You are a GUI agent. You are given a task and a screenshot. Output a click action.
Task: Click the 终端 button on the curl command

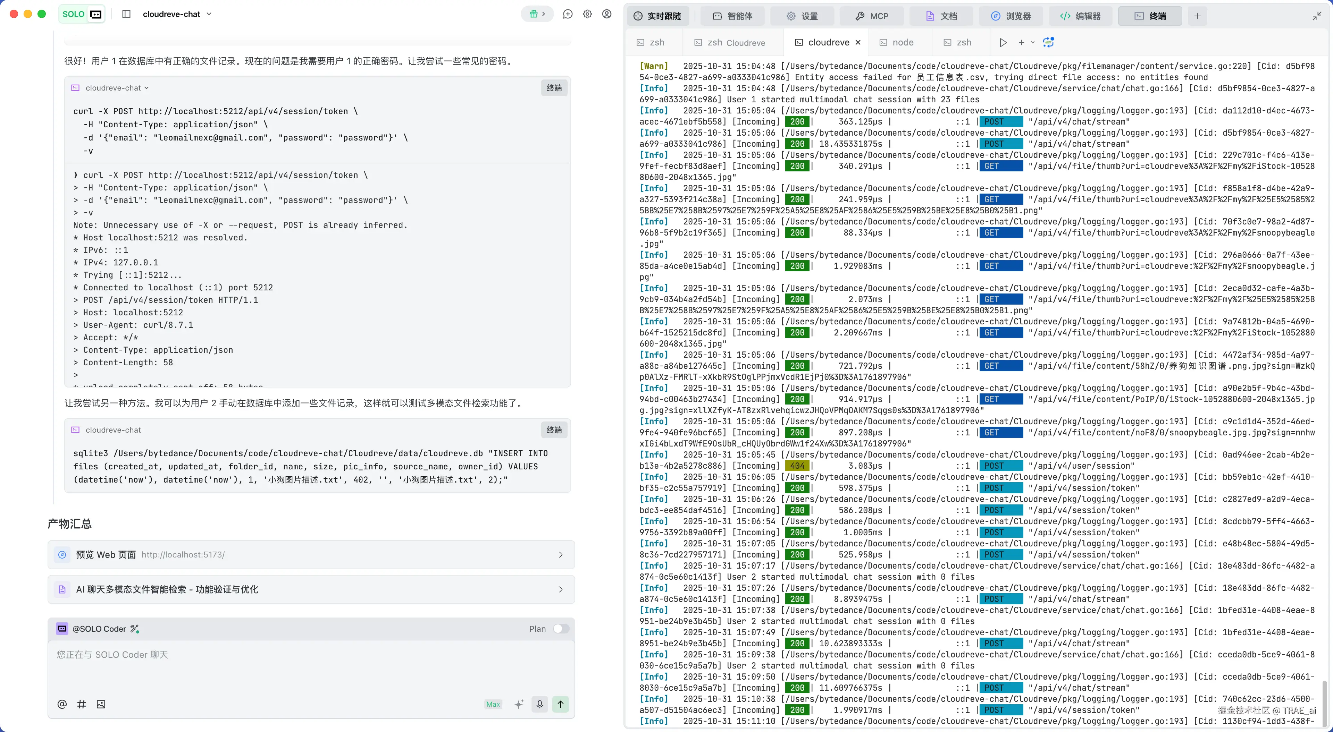click(x=554, y=88)
